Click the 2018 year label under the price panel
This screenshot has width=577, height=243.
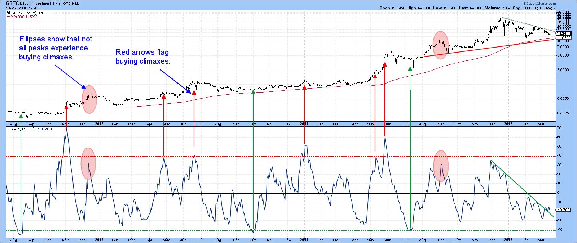coord(508,124)
